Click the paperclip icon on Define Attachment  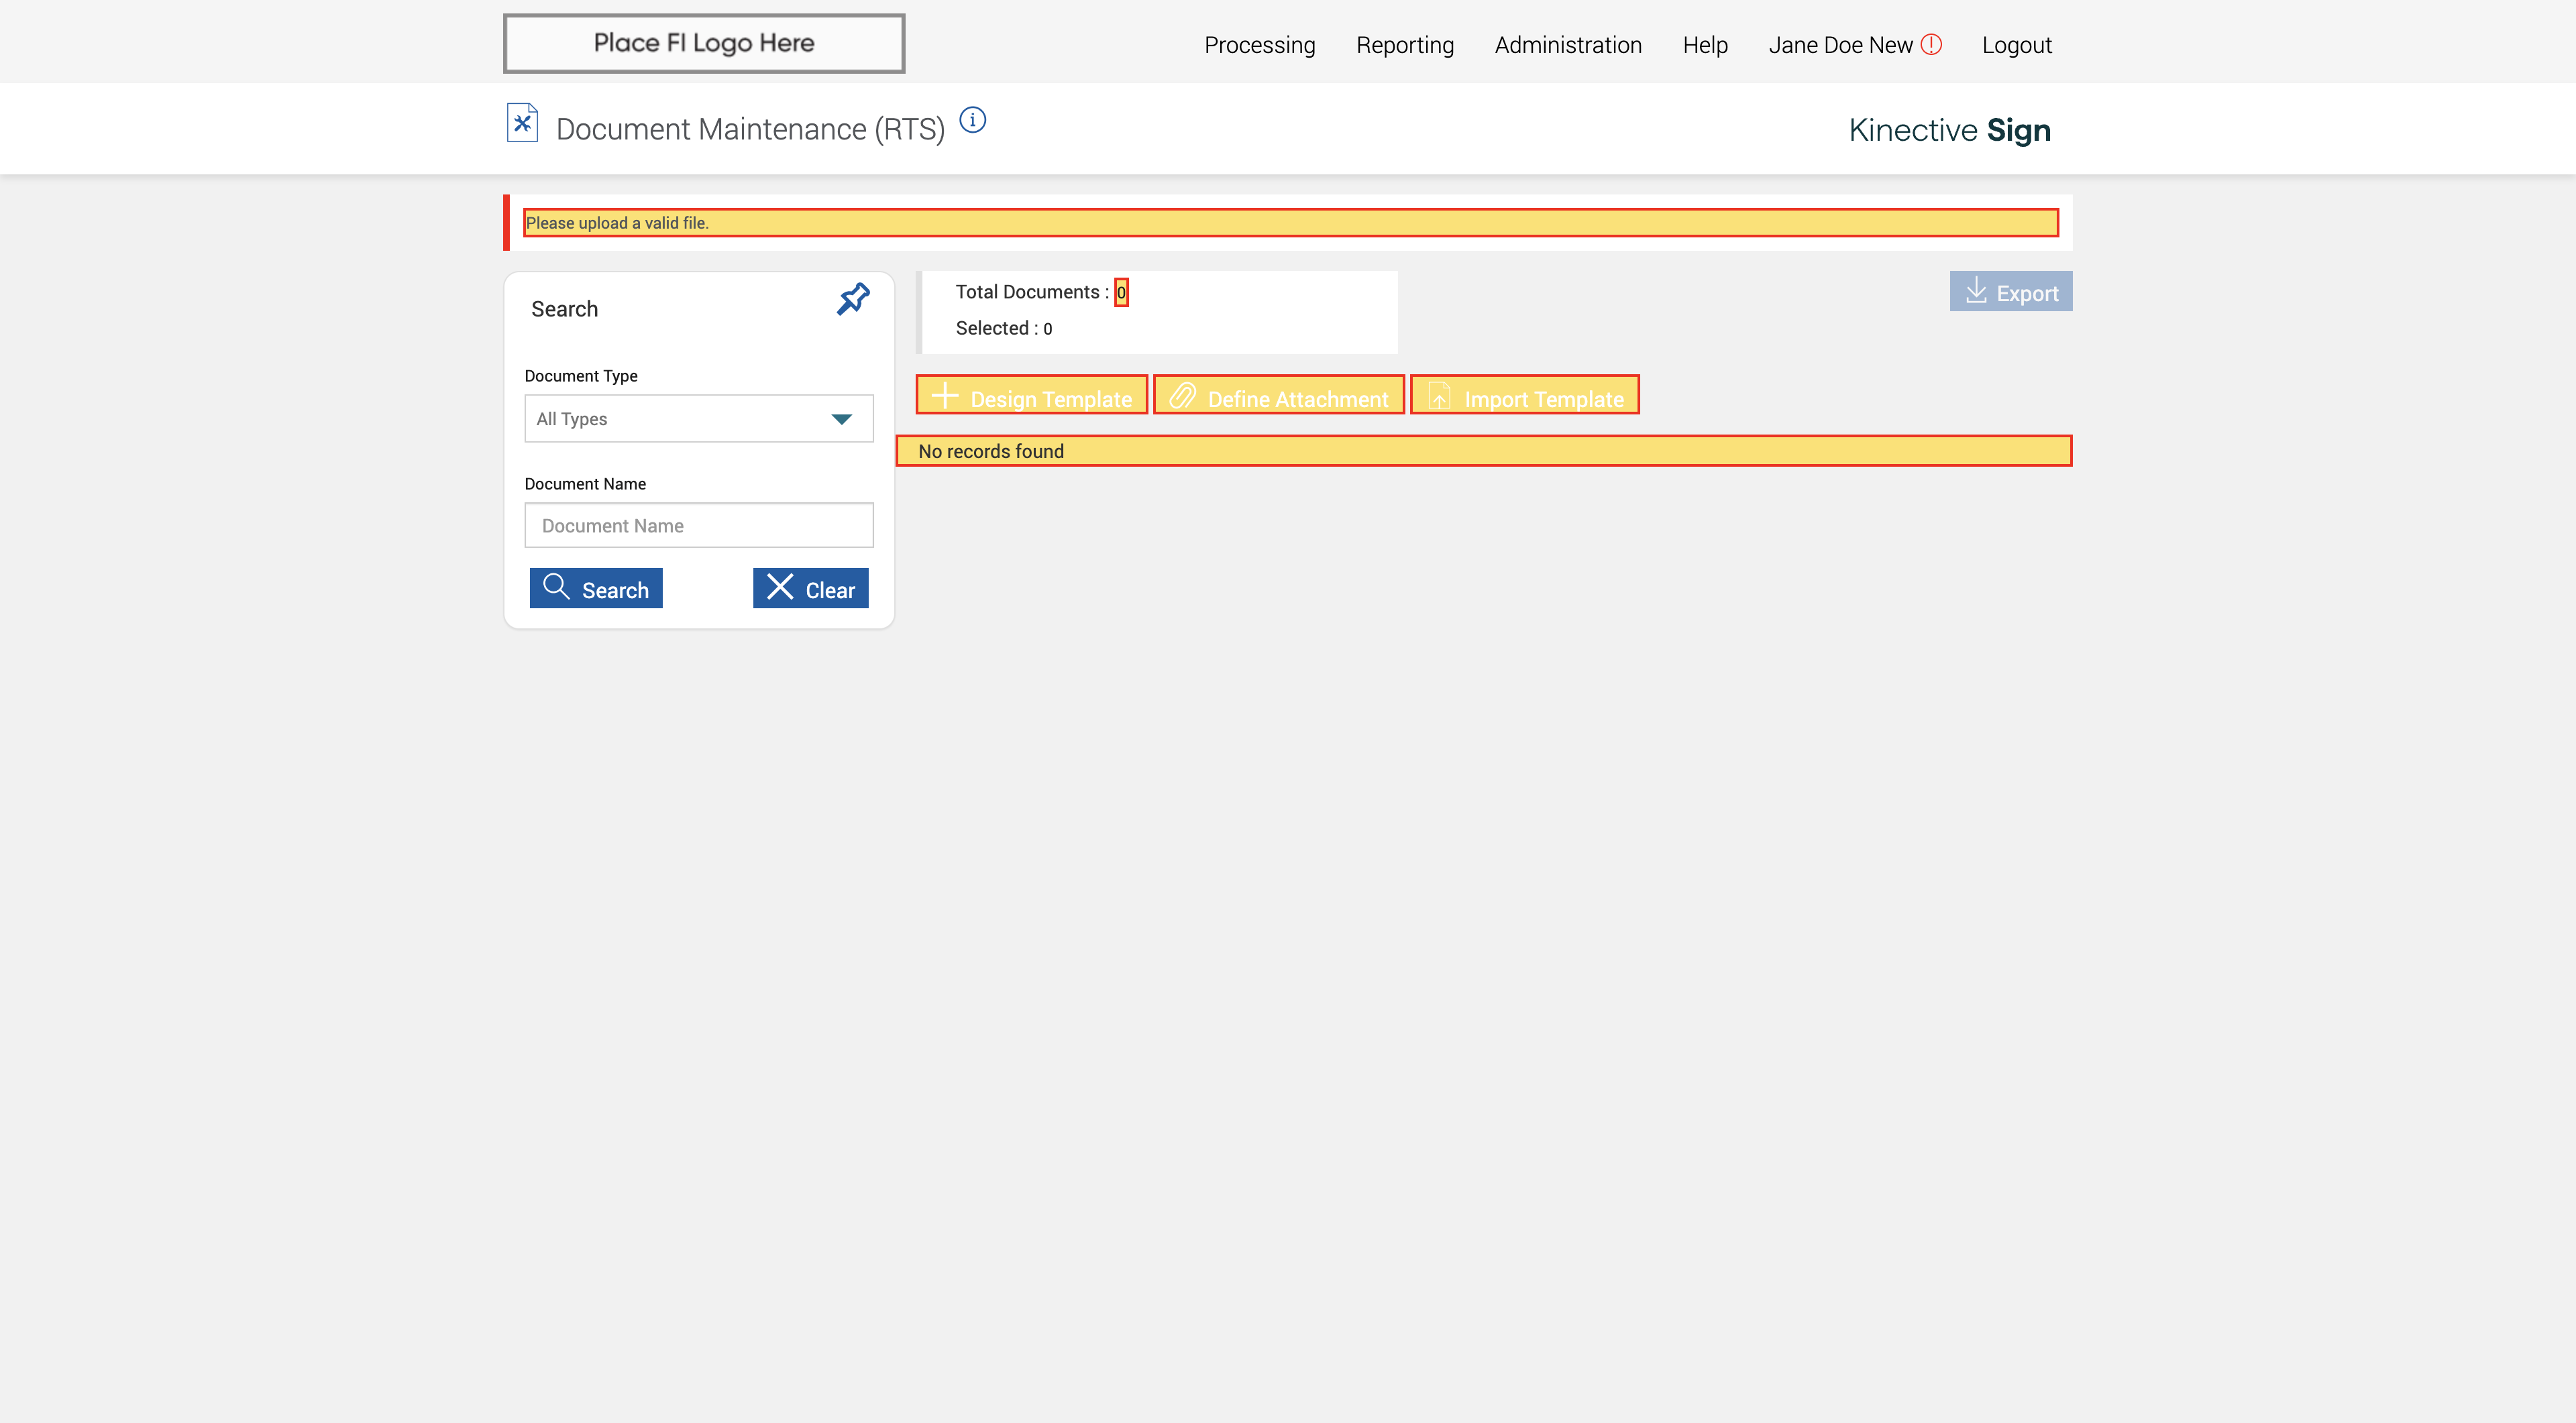pyautogui.click(x=1183, y=396)
